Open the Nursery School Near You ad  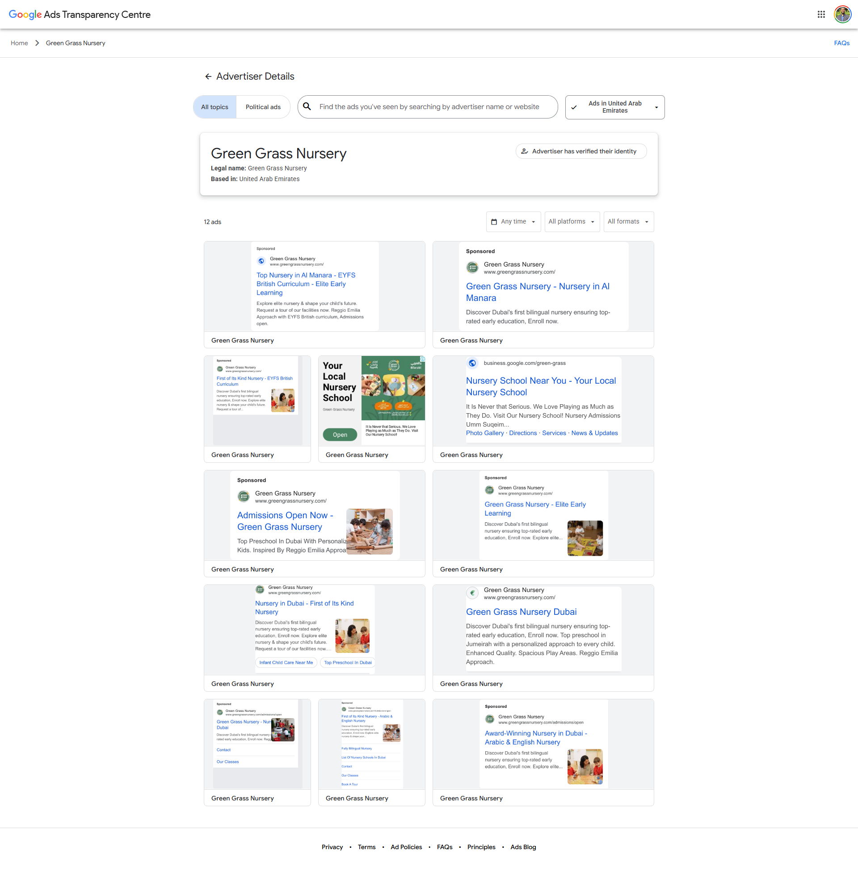(543, 409)
